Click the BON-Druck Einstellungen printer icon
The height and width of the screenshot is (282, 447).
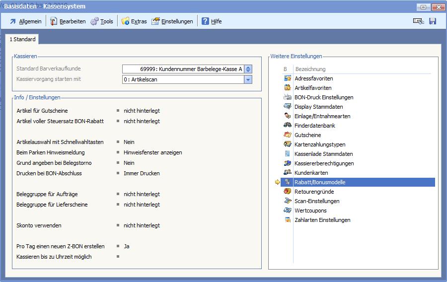click(x=288, y=97)
